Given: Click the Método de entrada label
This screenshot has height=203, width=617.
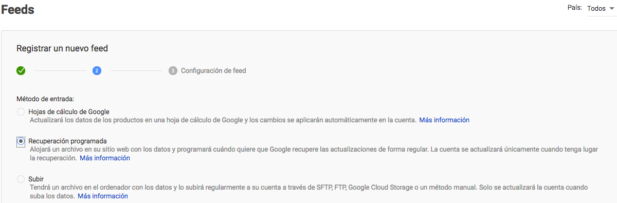Looking at the screenshot, I should point(45,98).
